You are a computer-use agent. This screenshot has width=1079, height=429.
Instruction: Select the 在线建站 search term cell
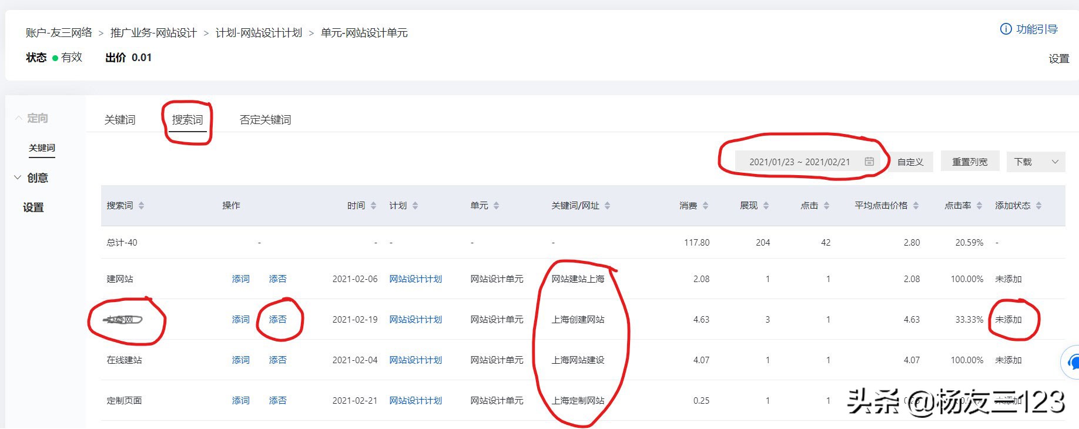(x=124, y=360)
